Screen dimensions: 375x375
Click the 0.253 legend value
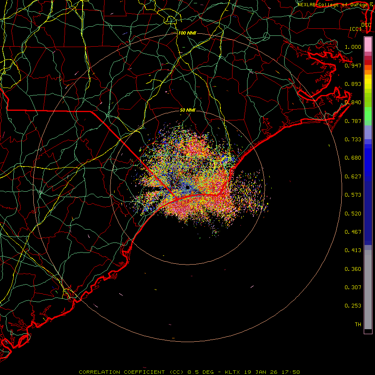coord(353,306)
